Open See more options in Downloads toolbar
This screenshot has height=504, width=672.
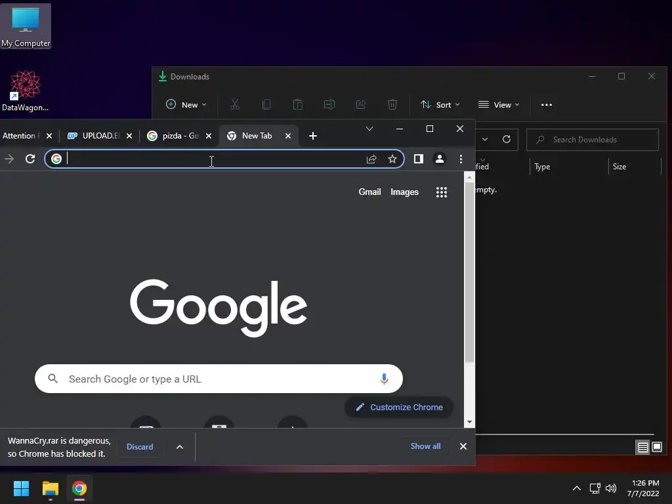click(x=547, y=104)
